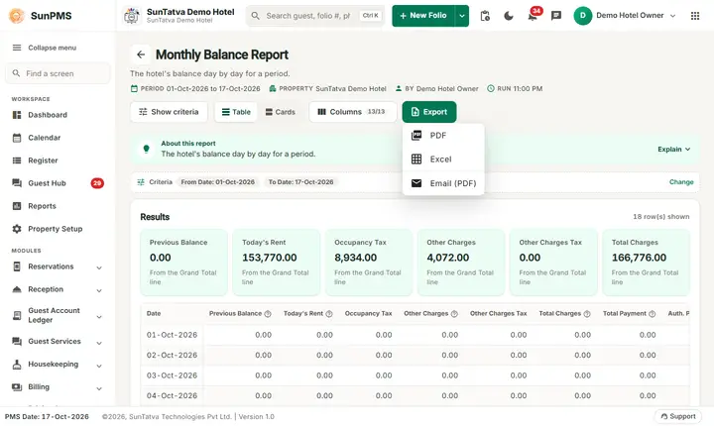Toggle dark mode moon icon
Screen dimensions: 714x426
[x=509, y=16]
